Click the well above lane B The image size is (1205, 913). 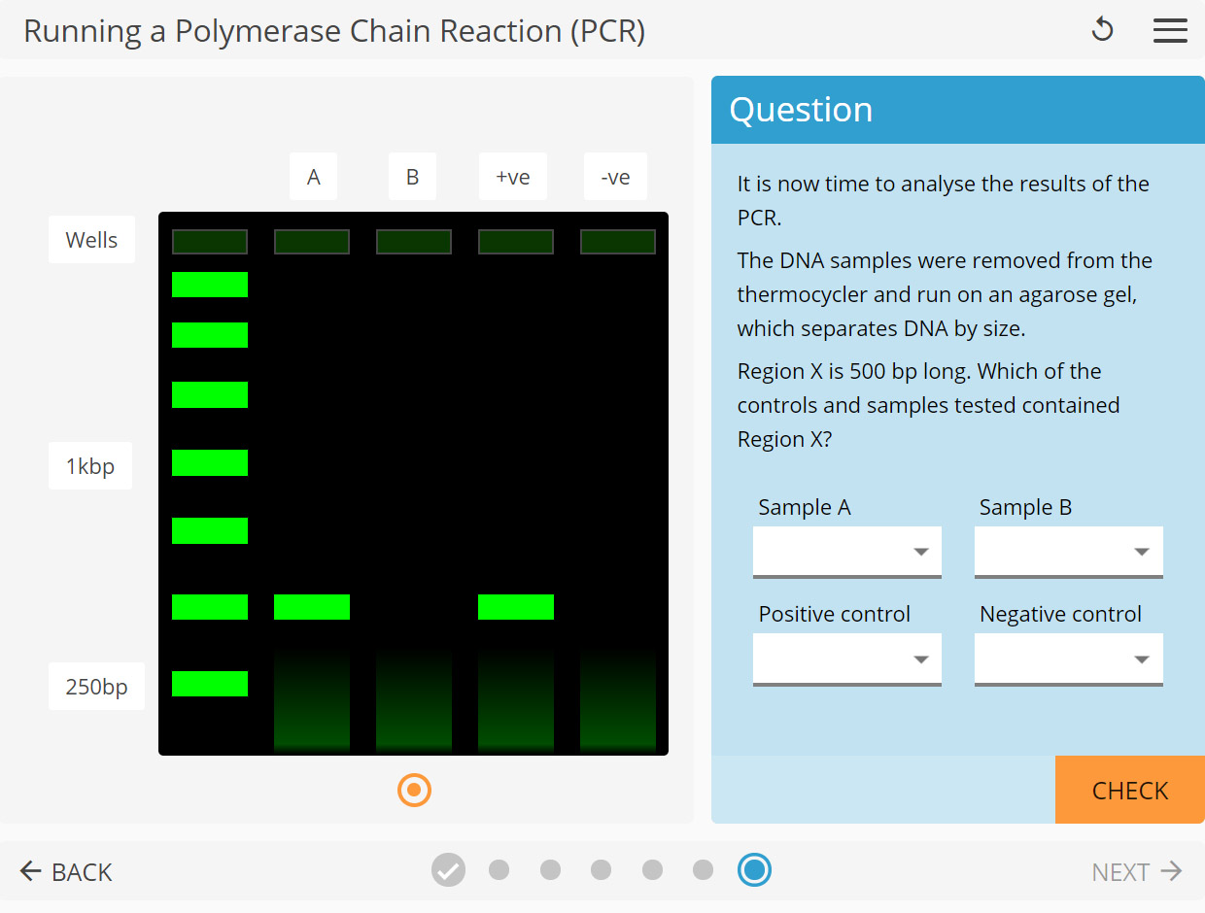(x=414, y=242)
